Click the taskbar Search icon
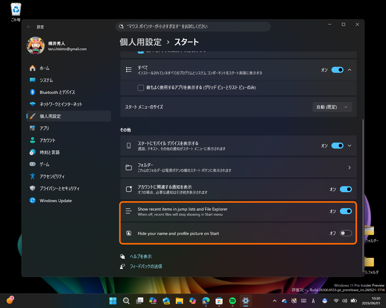The image size is (386, 308). click(126, 301)
